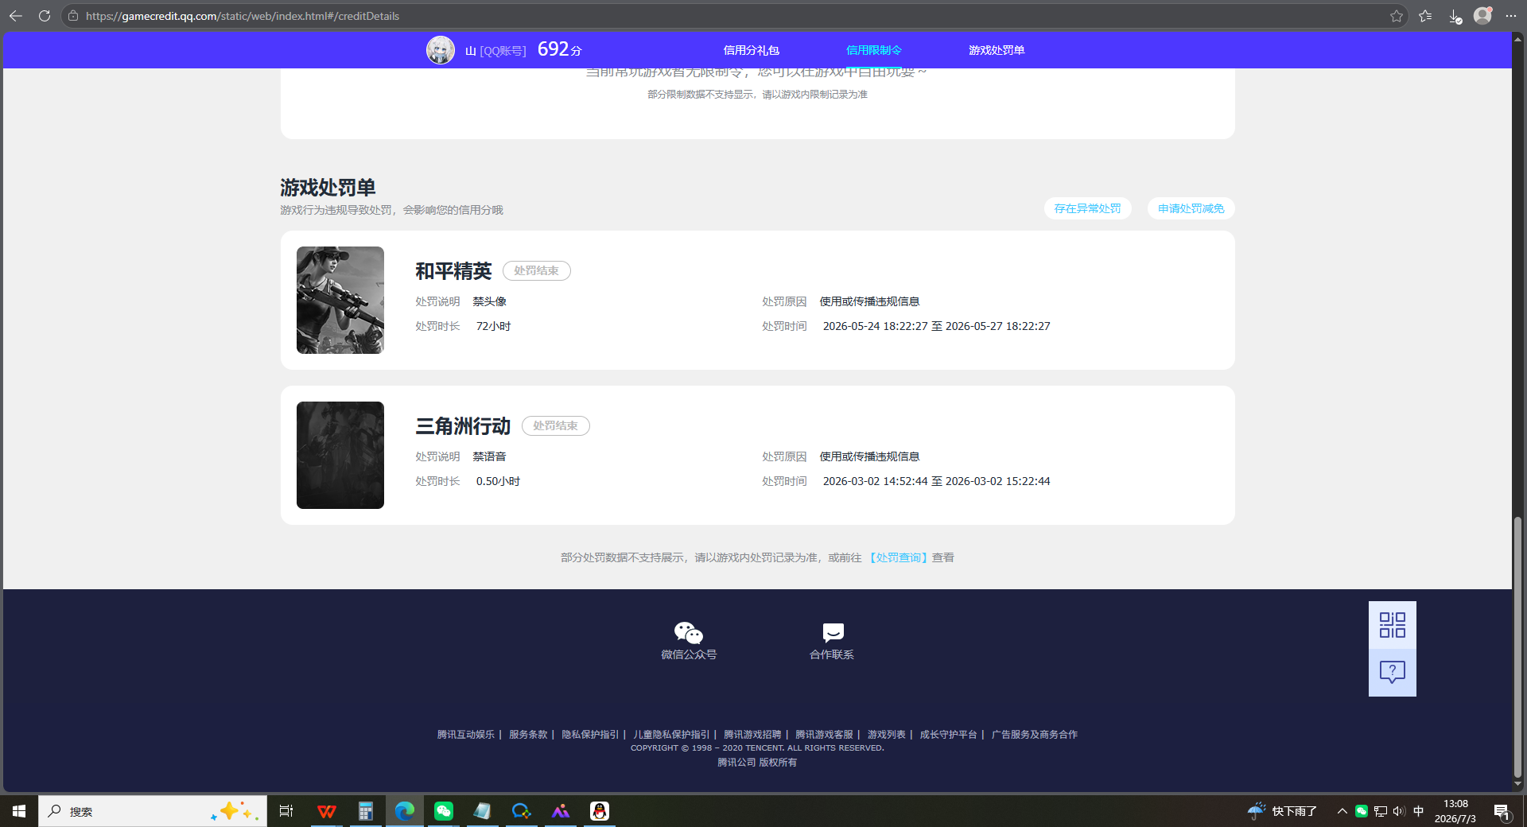The image size is (1527, 827).
Task: Open the 游戏列表 footer link
Action: click(886, 735)
